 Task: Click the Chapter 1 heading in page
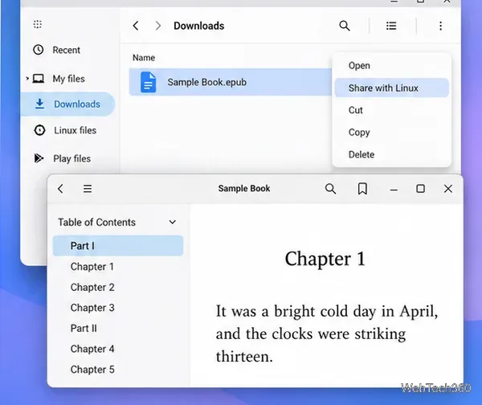coord(325,259)
